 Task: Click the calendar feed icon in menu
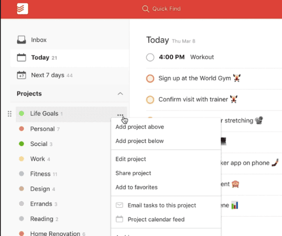coord(119,219)
